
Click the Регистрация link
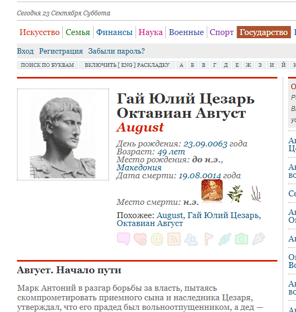(x=61, y=51)
